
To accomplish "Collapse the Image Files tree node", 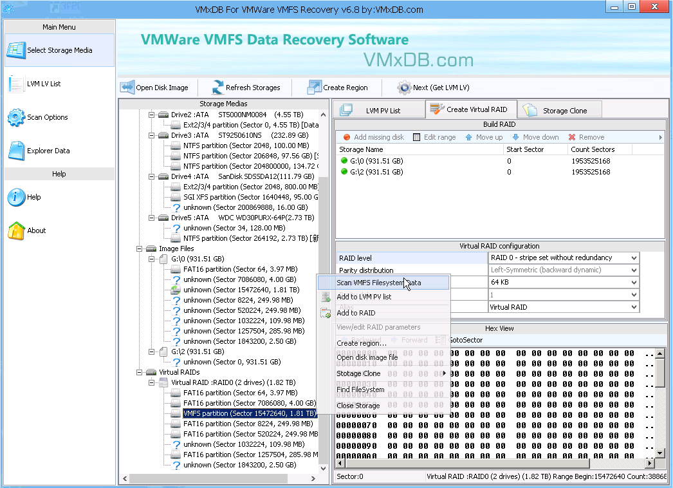I will (139, 249).
